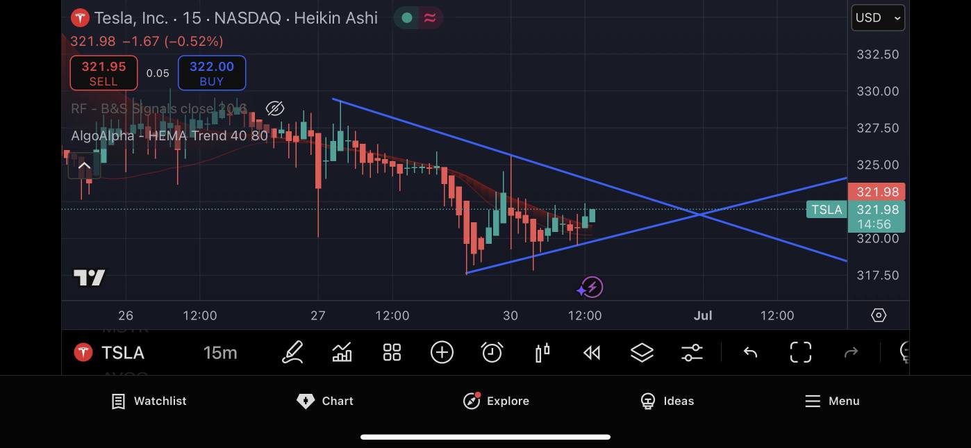Tap the circled plus add icon
The width and height of the screenshot is (971, 448).
click(x=442, y=352)
